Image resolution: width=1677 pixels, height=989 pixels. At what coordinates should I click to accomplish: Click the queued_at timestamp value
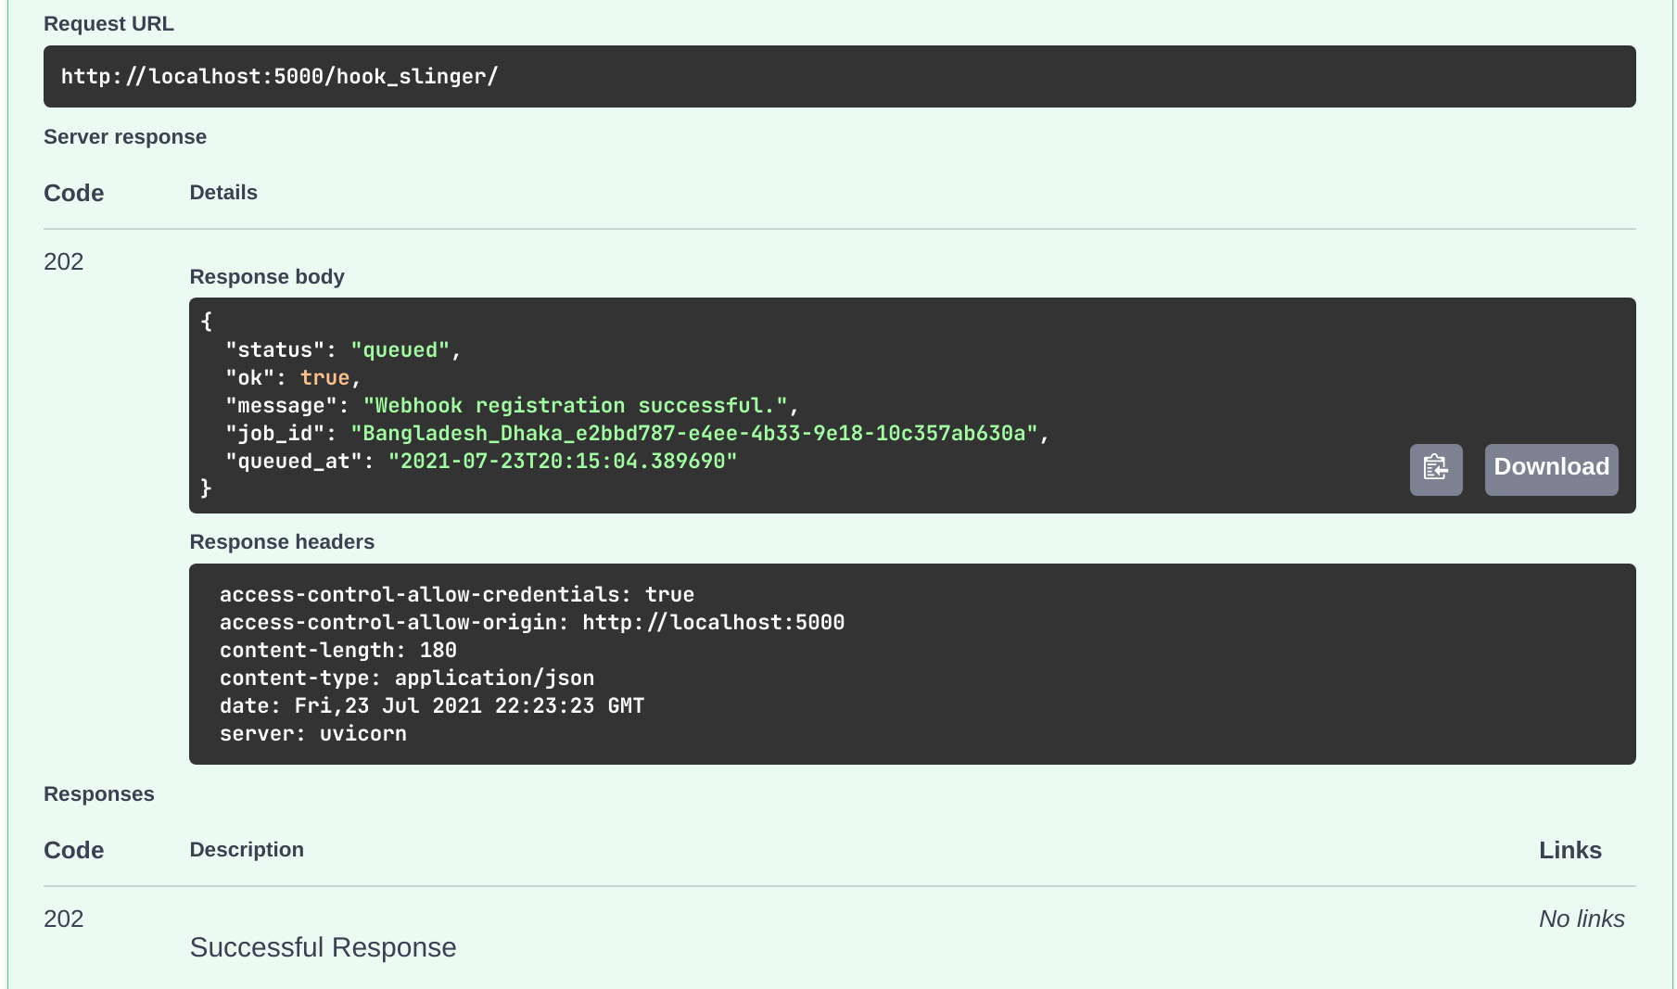tap(563, 461)
